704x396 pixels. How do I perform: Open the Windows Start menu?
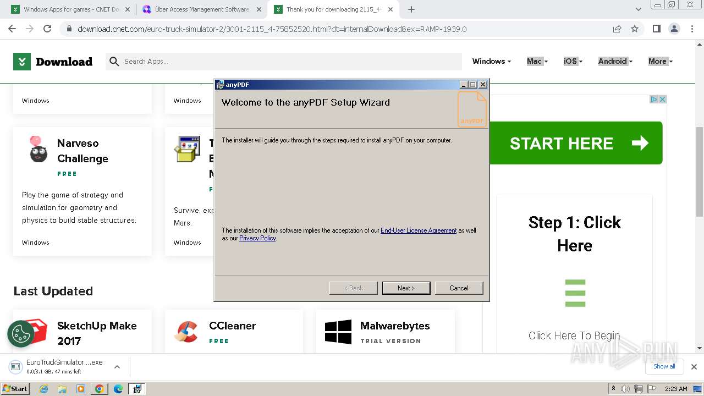pyautogui.click(x=15, y=389)
